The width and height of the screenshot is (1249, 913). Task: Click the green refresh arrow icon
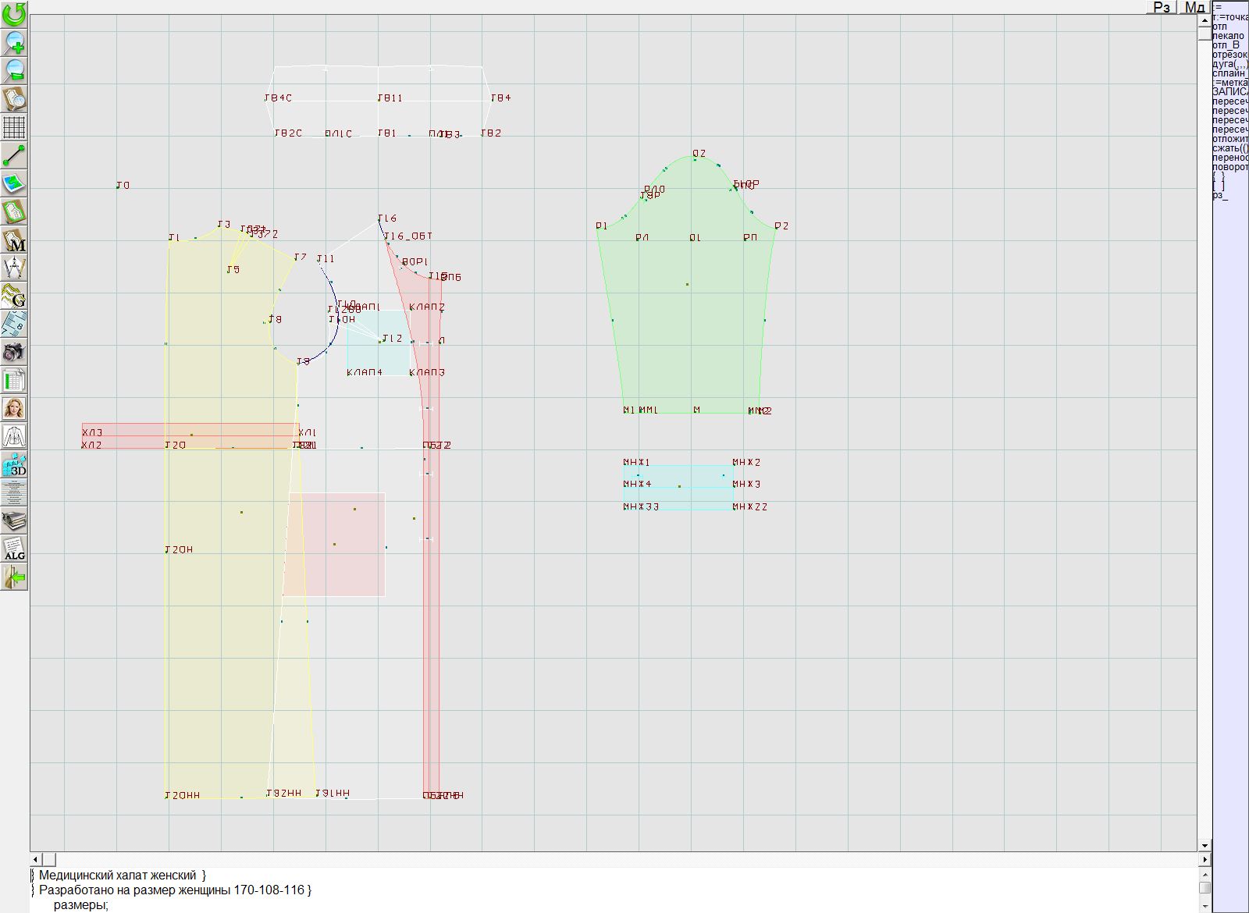14,14
